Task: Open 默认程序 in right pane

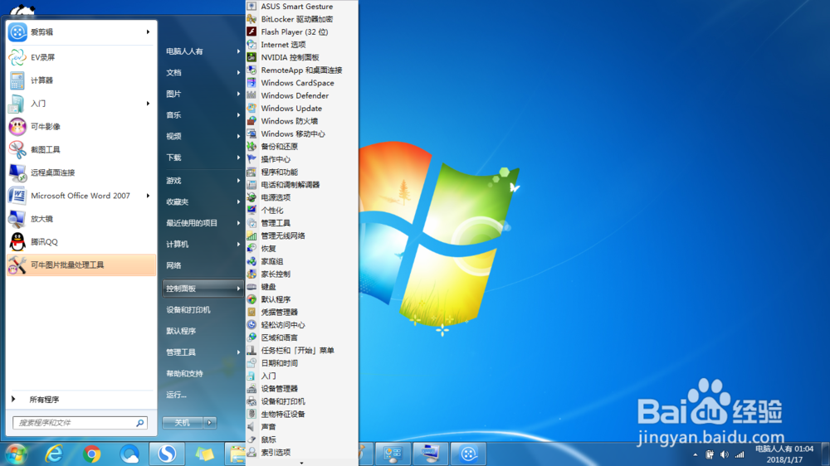Action: 203,331
